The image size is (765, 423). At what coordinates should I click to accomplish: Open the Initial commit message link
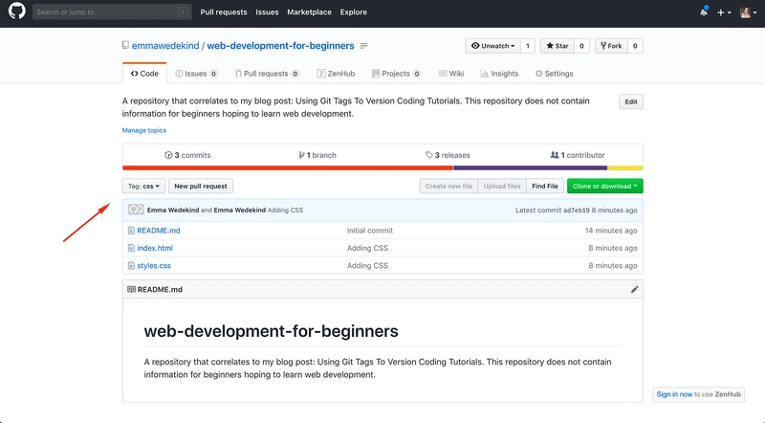point(370,231)
